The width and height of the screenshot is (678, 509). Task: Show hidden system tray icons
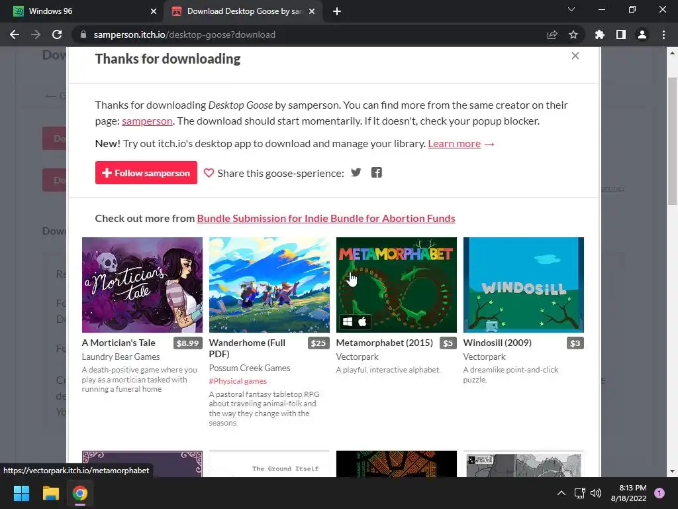point(561,493)
